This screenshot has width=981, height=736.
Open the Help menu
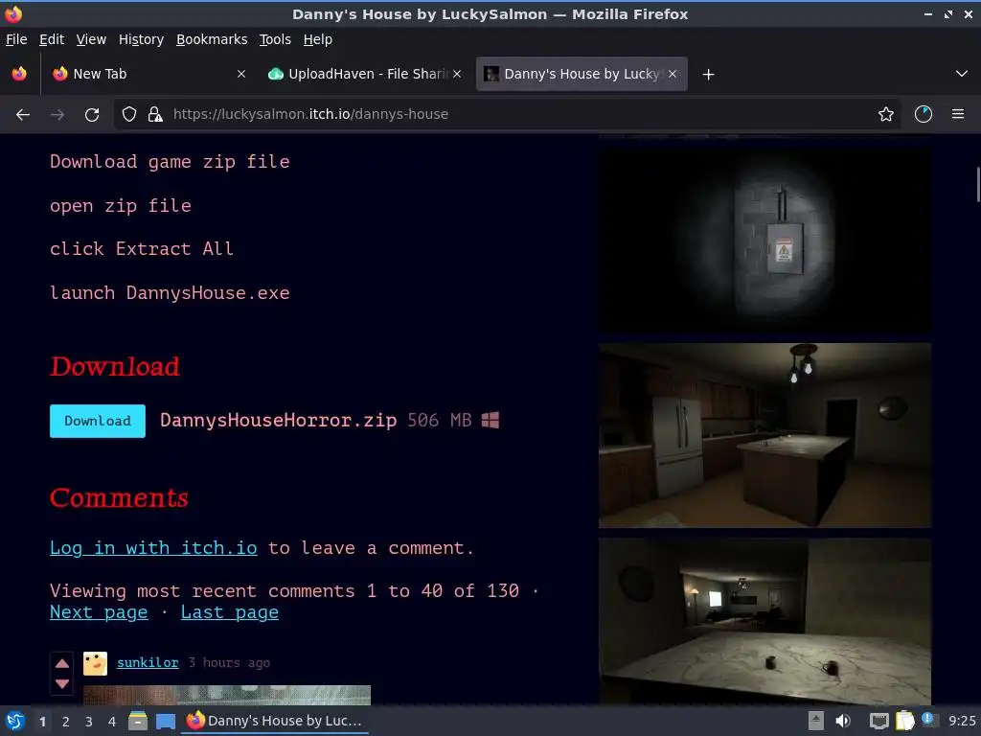(318, 39)
